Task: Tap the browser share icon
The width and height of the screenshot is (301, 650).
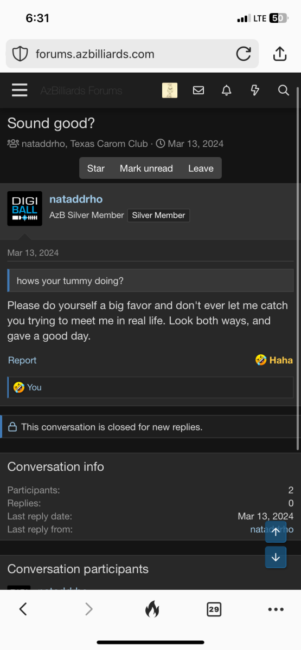Action: coord(279,54)
